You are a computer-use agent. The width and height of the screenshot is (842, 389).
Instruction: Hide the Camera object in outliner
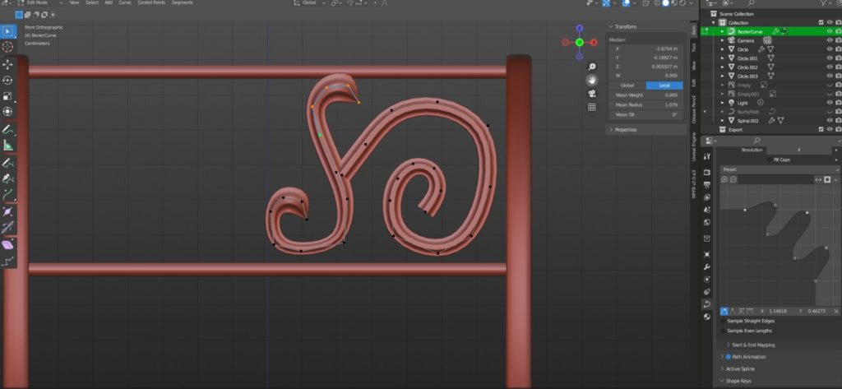coord(828,40)
